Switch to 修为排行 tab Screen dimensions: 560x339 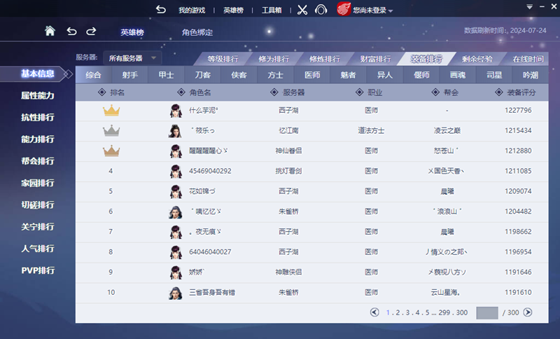(274, 59)
